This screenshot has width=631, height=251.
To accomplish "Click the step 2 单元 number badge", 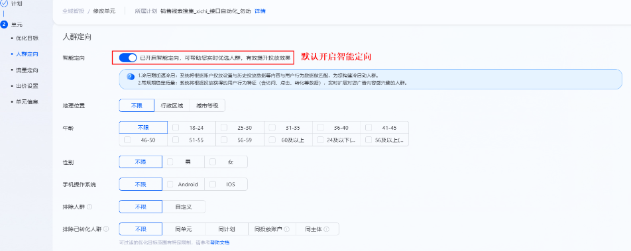I will tap(5, 25).
